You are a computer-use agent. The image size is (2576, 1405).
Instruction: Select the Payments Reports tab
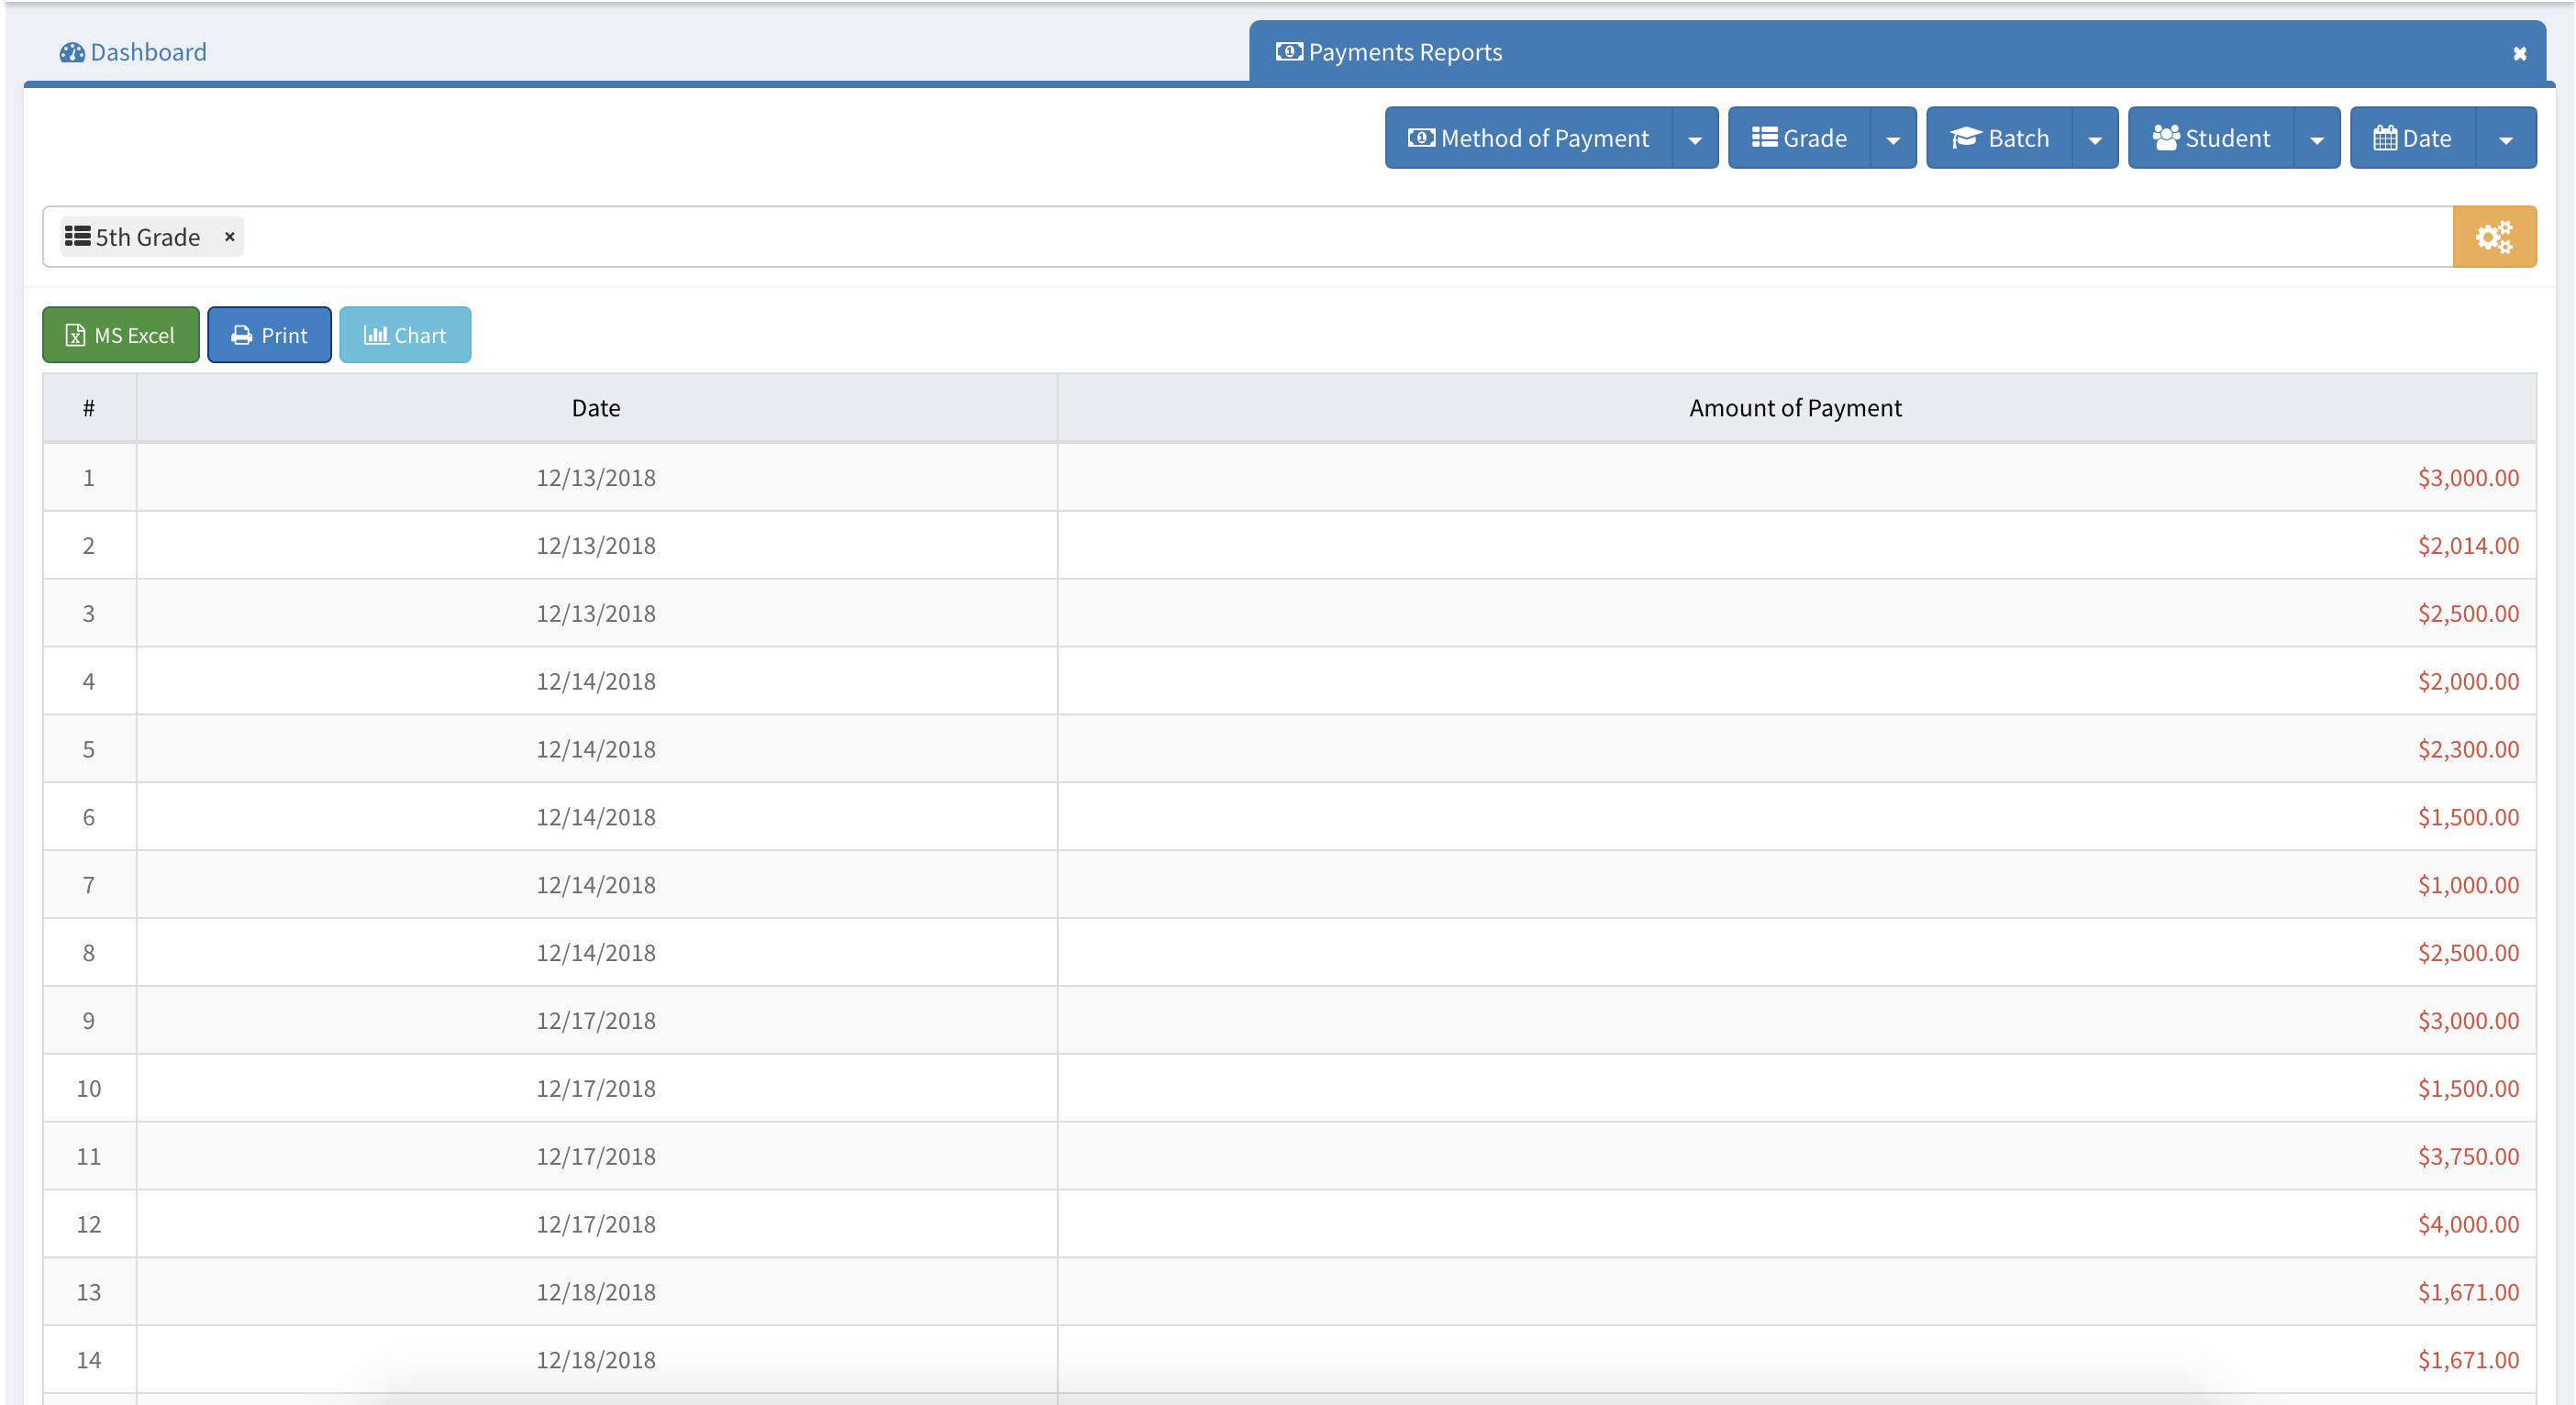point(1390,52)
